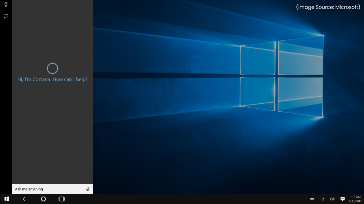
Task: Open Cortana from the taskbar circle icon
Action: pos(43,199)
